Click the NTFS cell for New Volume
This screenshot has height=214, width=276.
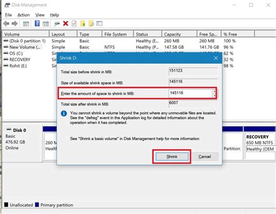tap(109, 47)
